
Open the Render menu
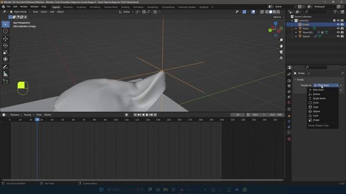[x=24, y=7]
